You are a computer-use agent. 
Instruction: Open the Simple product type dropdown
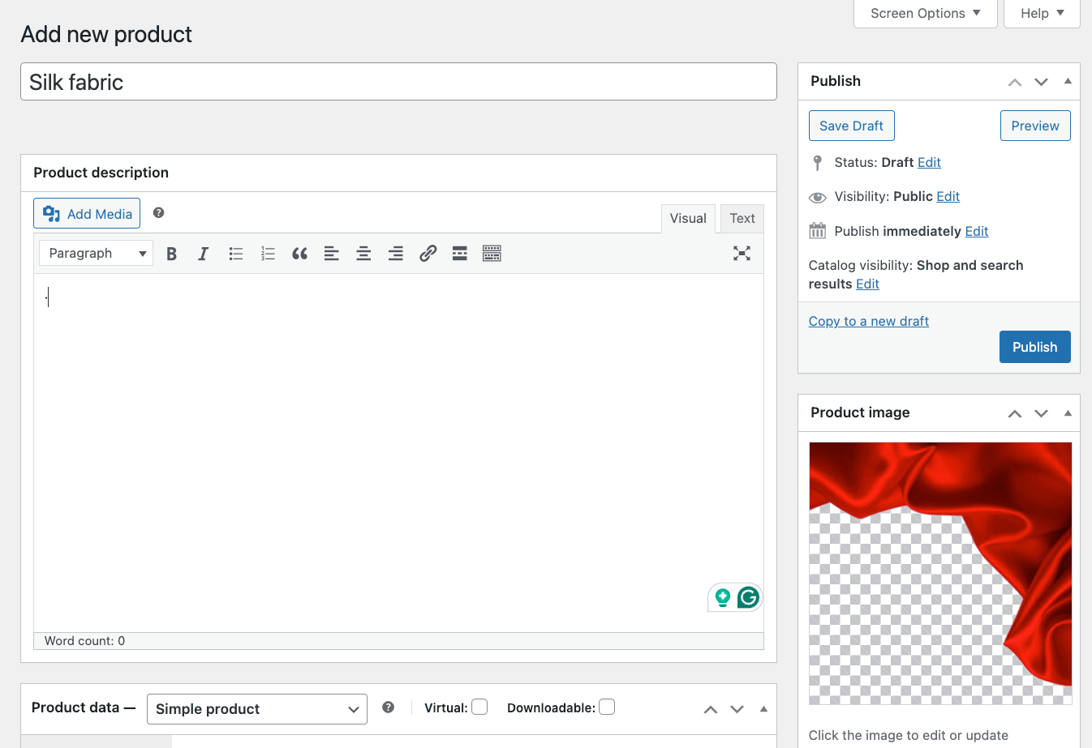(257, 709)
